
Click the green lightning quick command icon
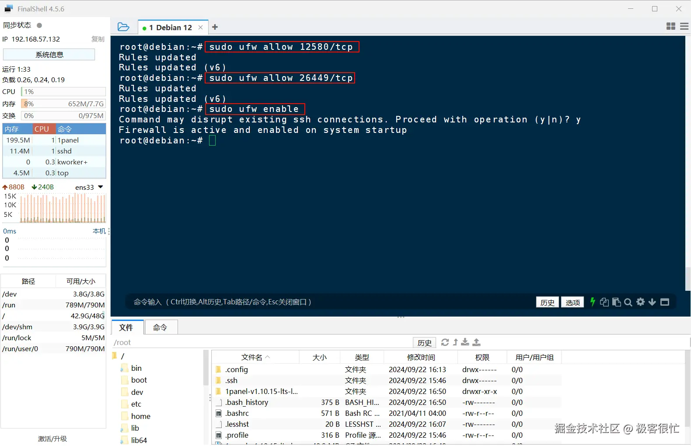(x=593, y=302)
